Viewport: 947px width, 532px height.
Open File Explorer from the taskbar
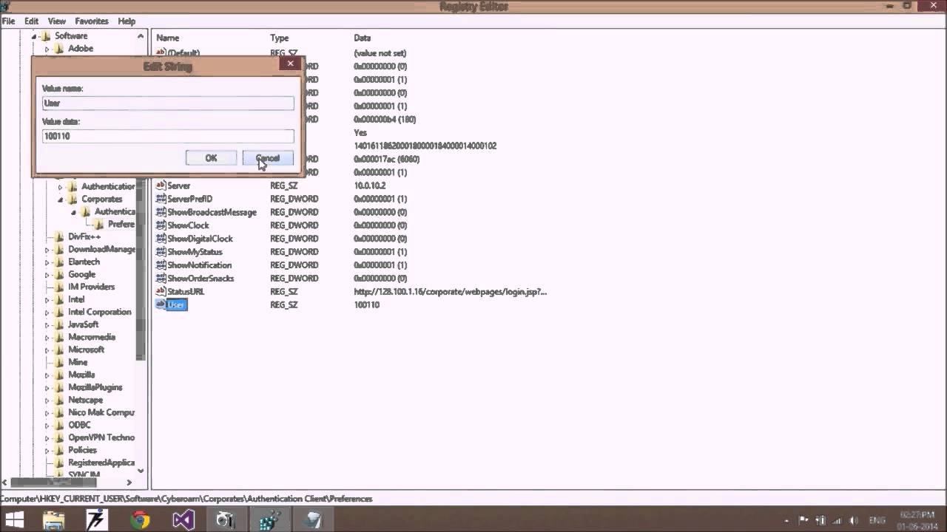54,520
